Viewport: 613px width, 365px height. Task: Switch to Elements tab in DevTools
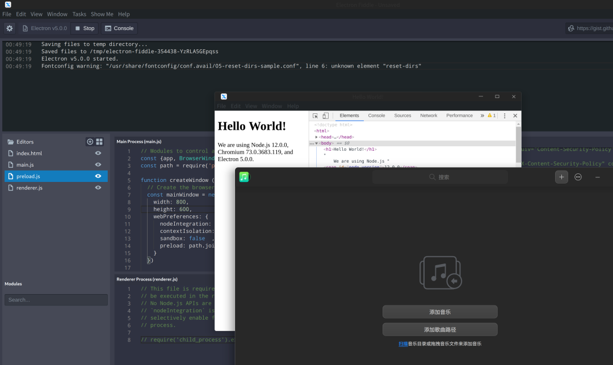click(349, 116)
